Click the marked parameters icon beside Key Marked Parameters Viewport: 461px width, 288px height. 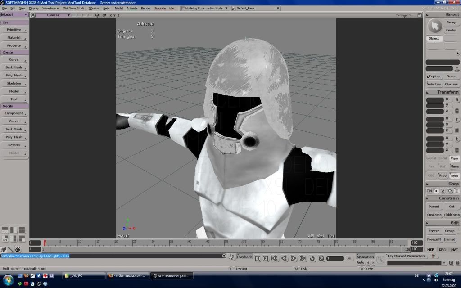[433, 256]
